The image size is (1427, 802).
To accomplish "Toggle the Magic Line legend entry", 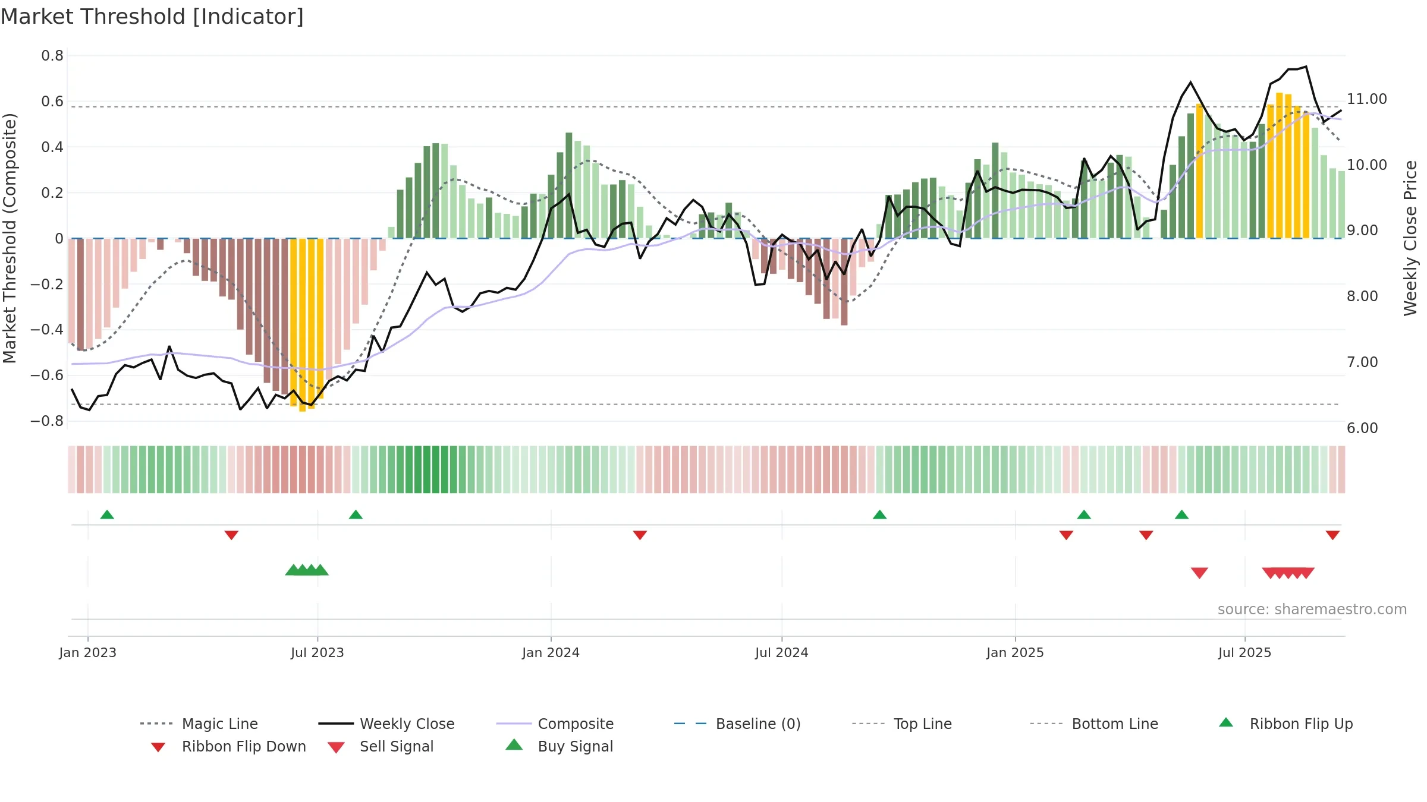I will (199, 724).
